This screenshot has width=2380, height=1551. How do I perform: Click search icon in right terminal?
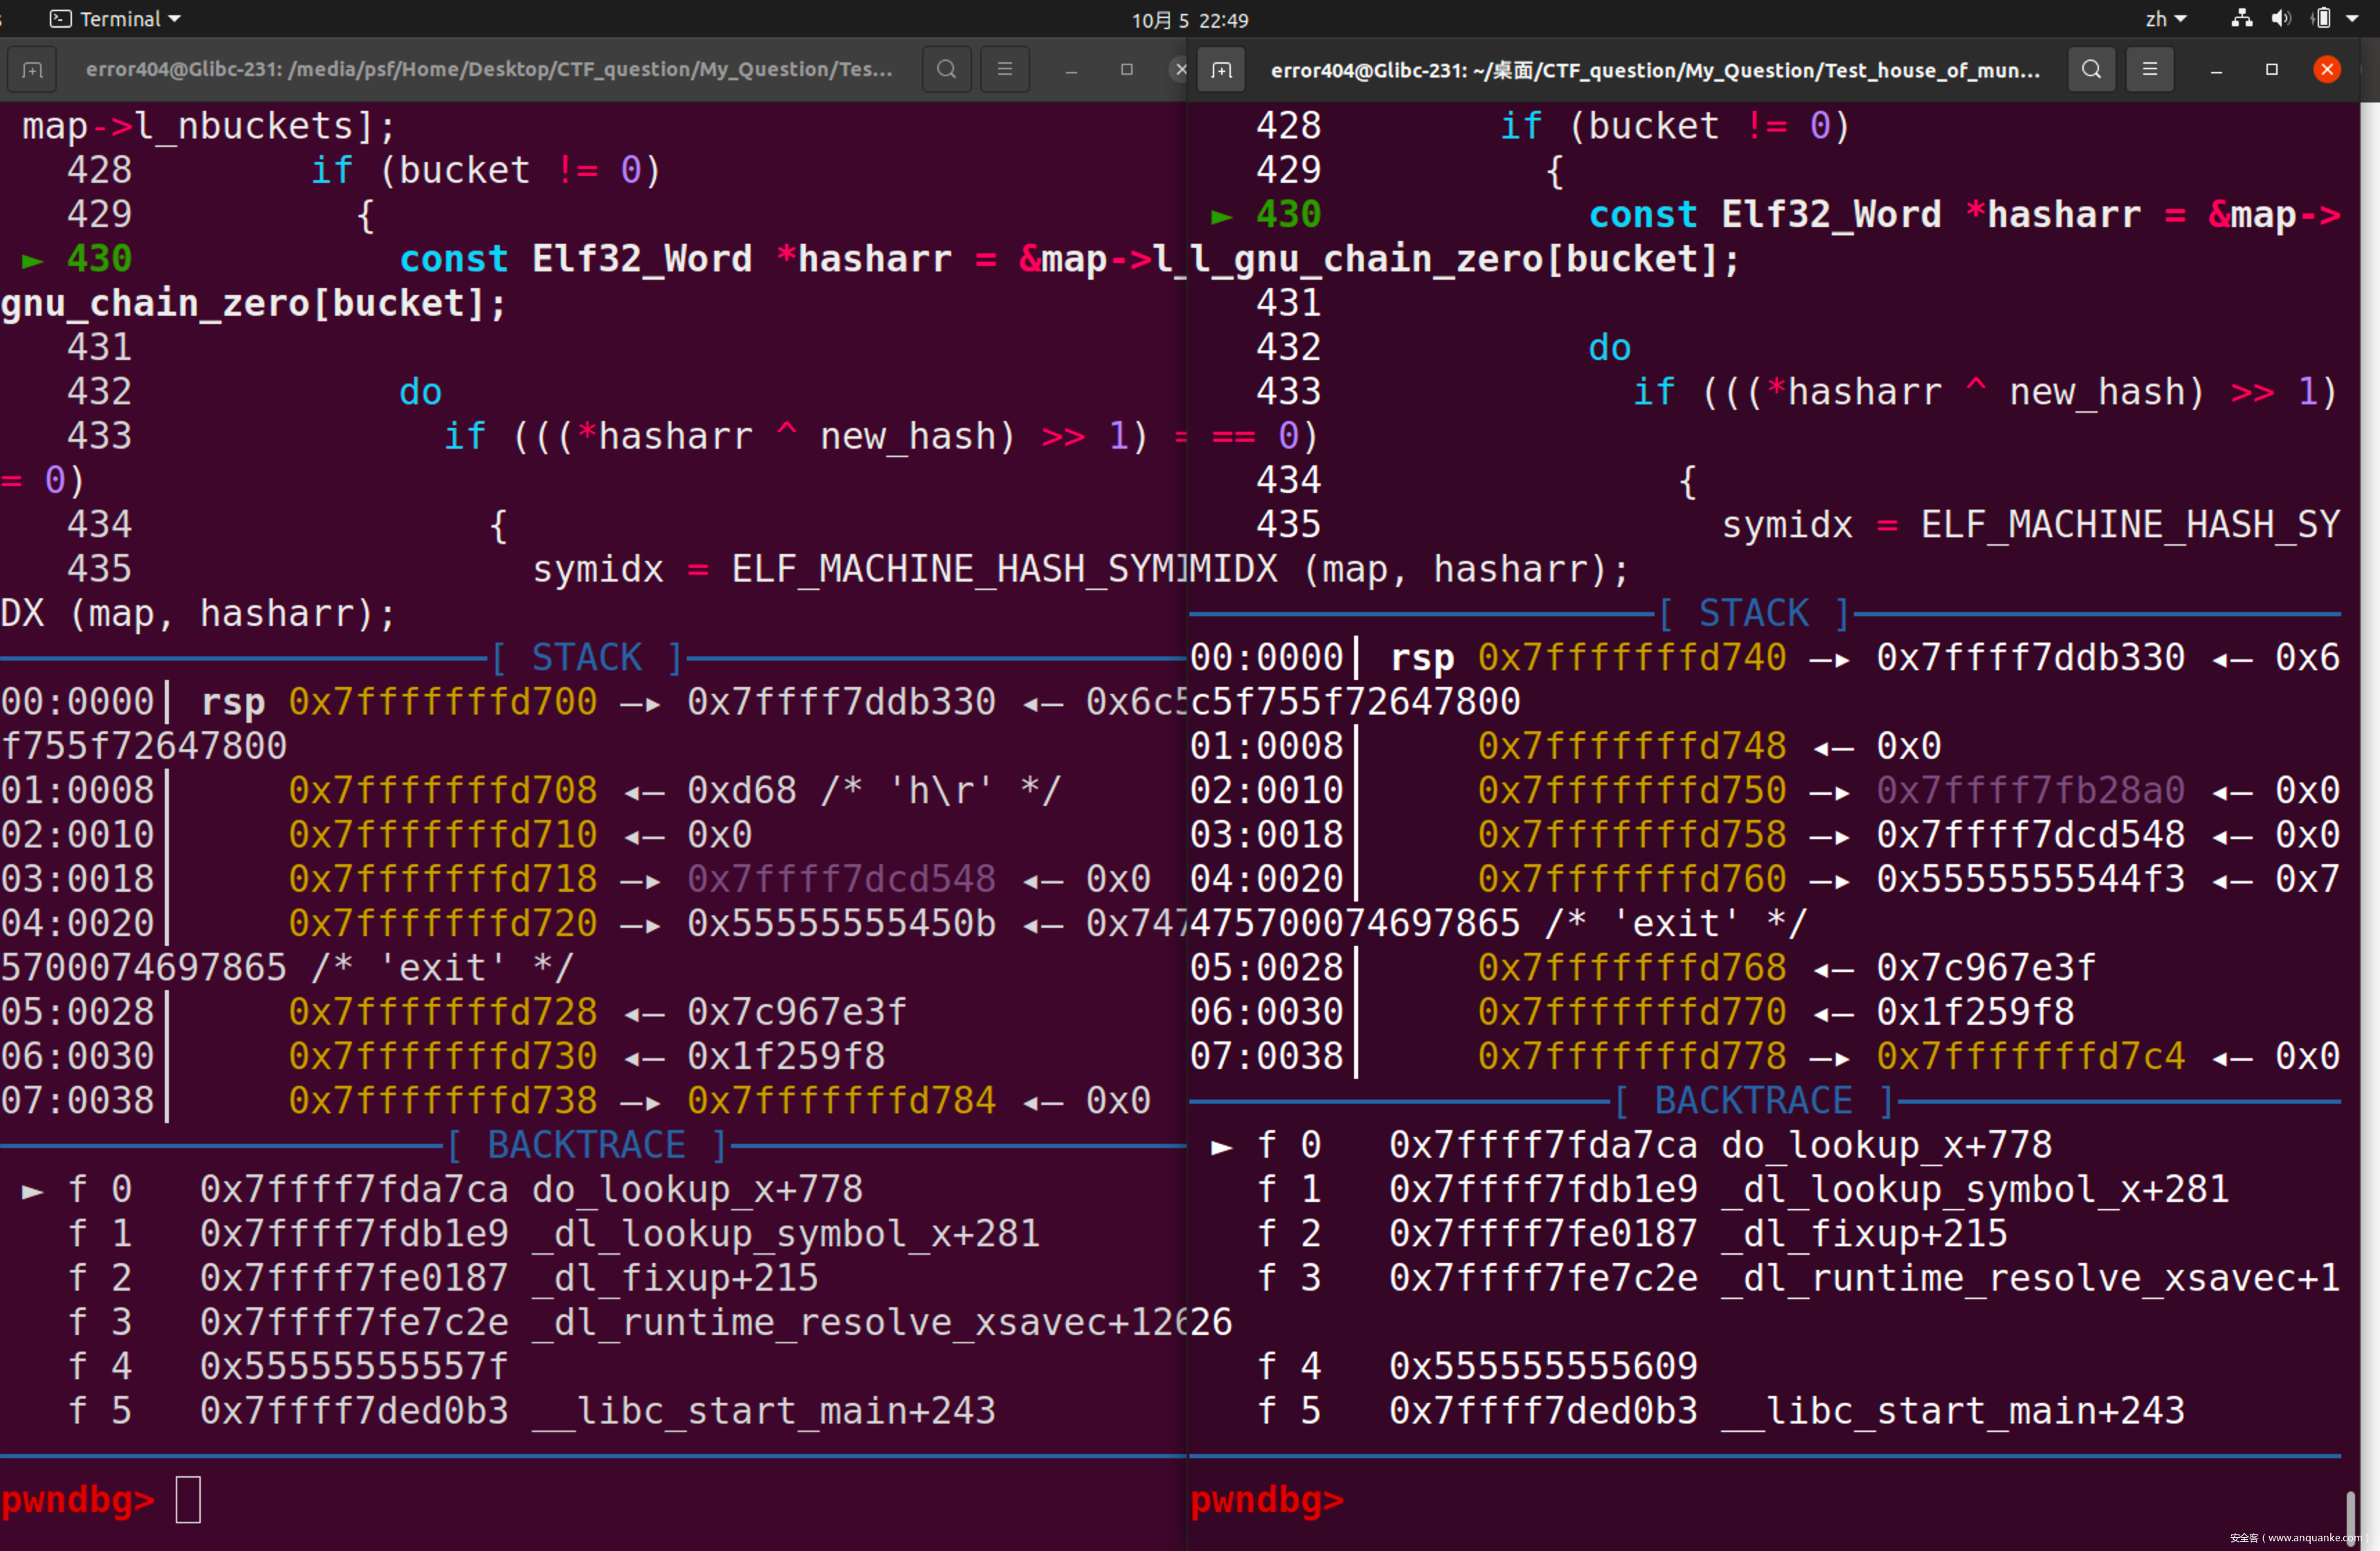[x=2091, y=69]
